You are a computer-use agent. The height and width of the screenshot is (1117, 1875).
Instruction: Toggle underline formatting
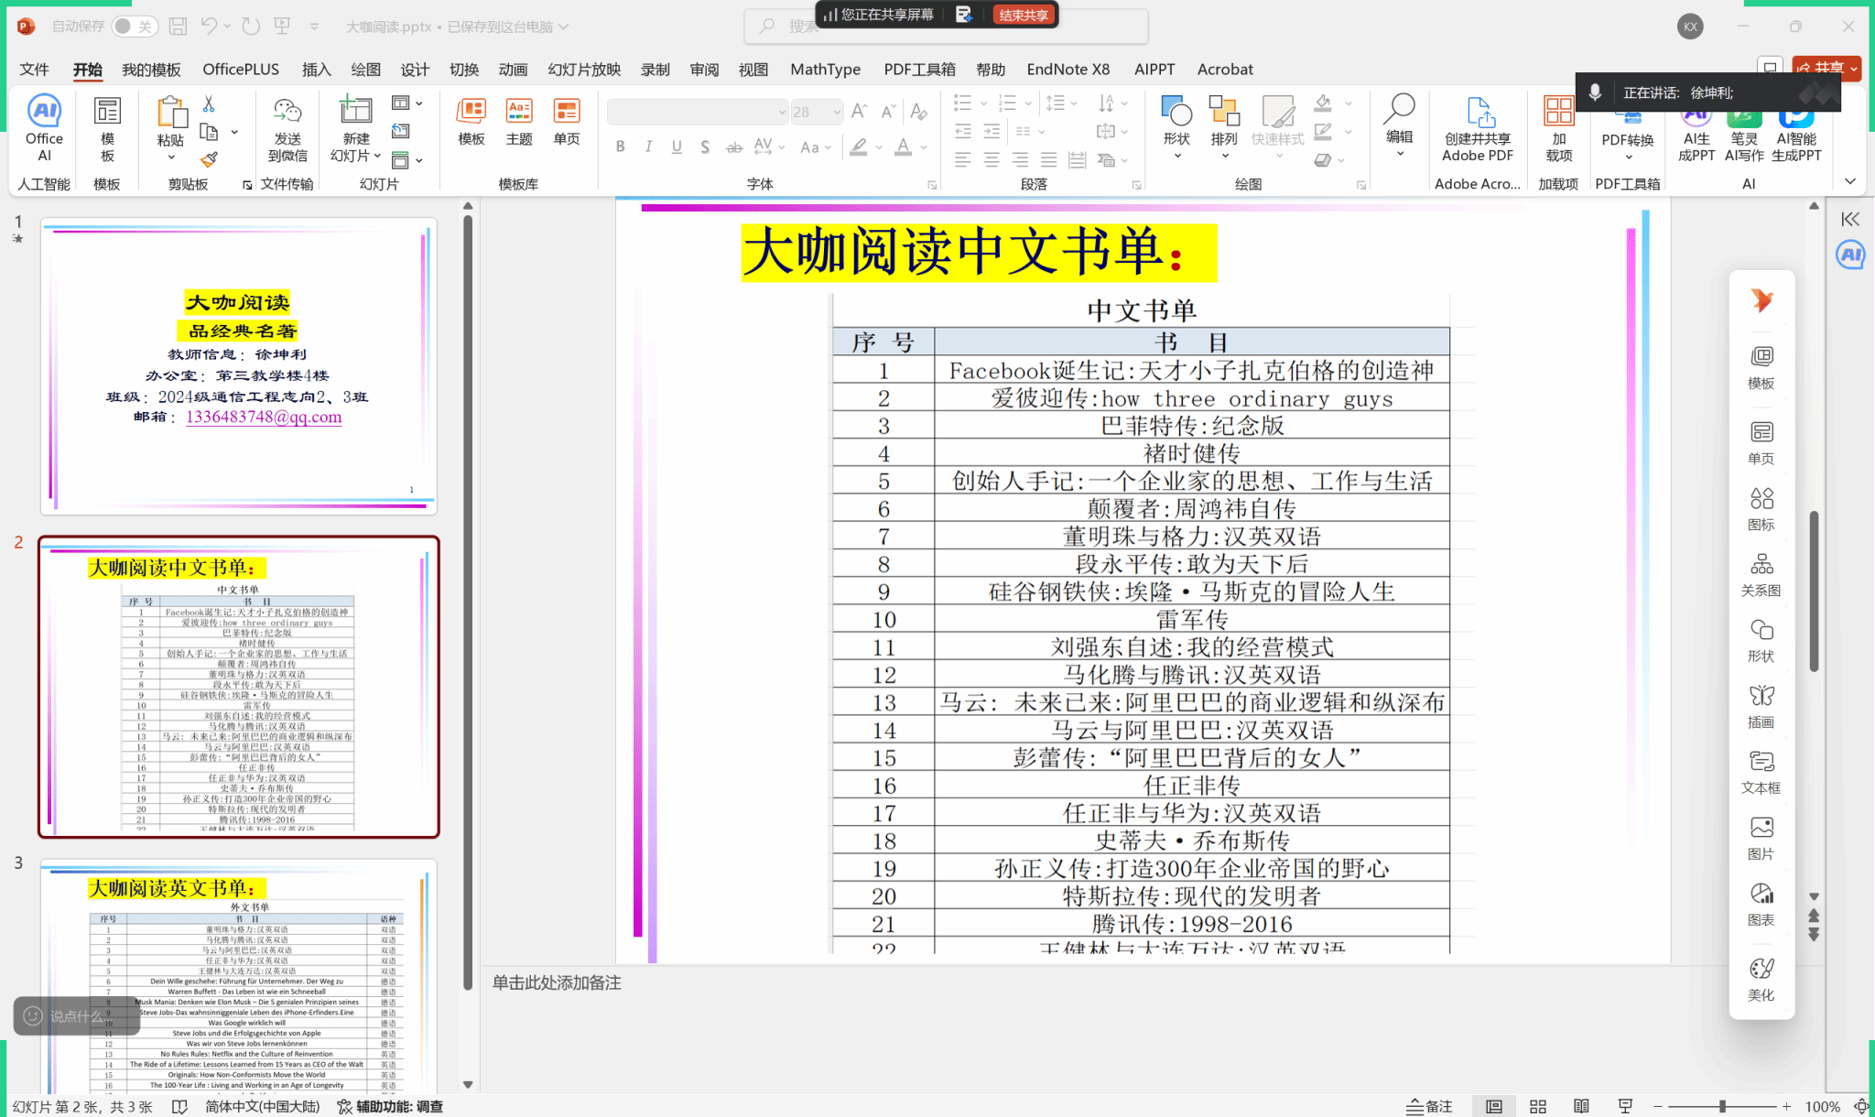pos(677,146)
